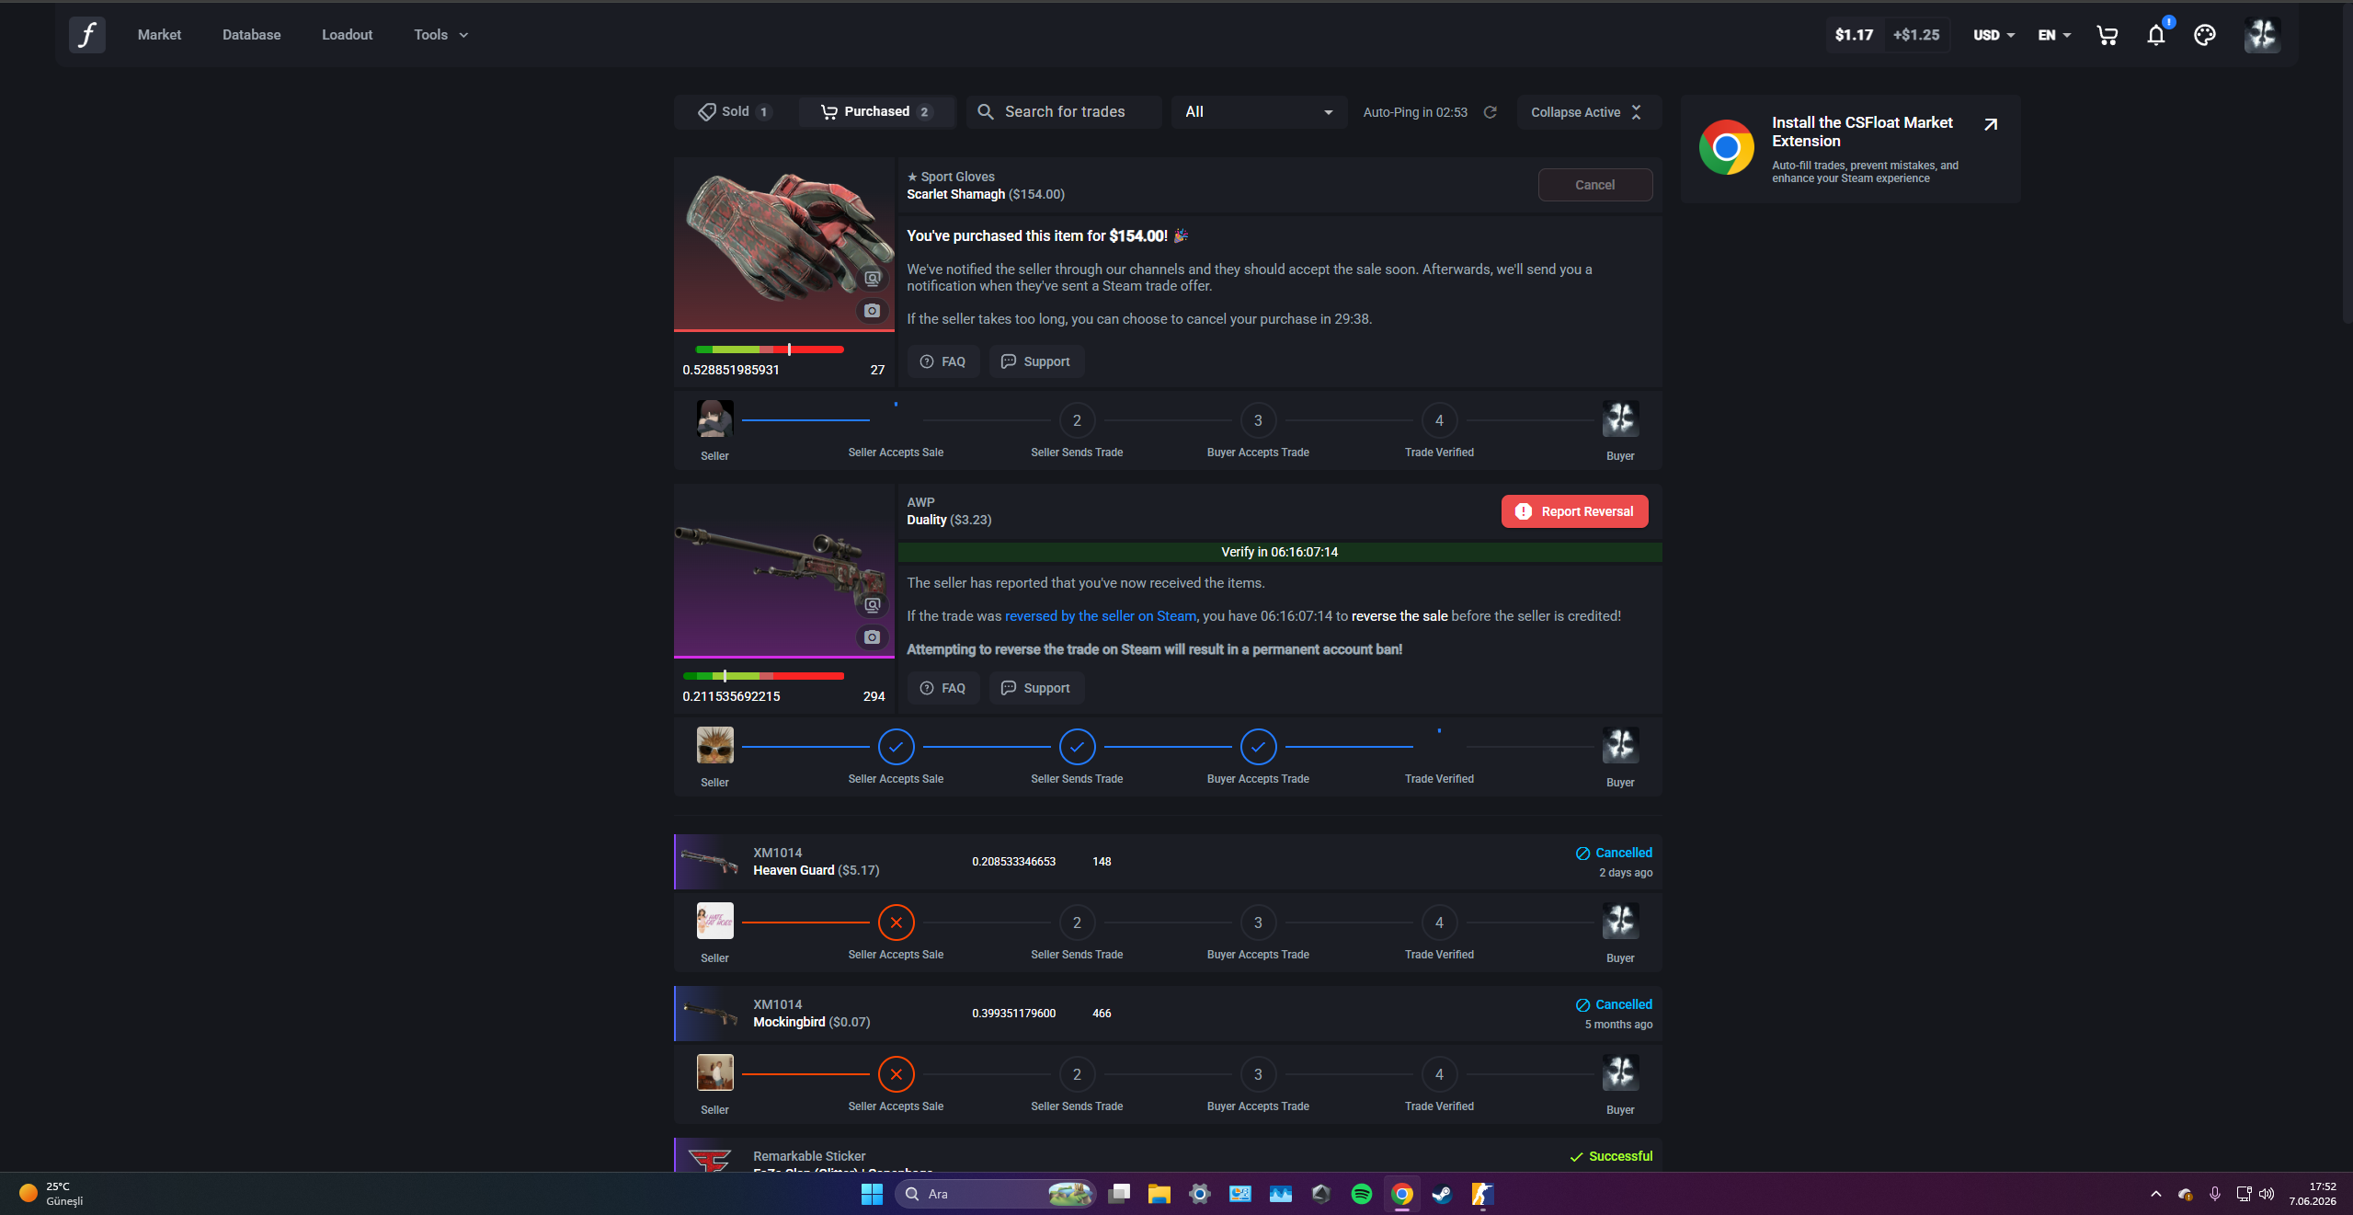
Task: Go to the Loadout page
Action: pyautogui.click(x=347, y=35)
